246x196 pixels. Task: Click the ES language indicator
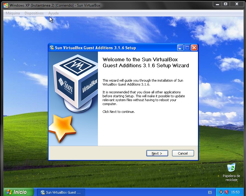click(210, 192)
